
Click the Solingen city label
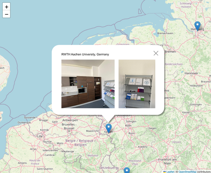(x=131, y=121)
